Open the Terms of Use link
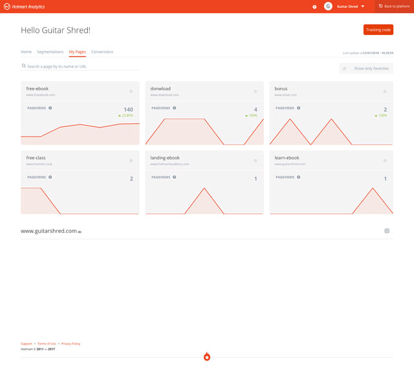414x369 pixels. [x=47, y=344]
